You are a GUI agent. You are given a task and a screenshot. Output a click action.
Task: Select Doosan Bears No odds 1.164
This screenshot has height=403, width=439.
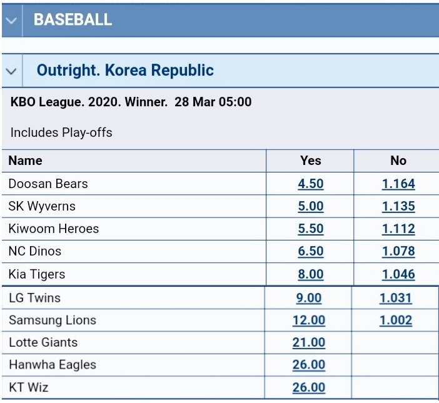(x=398, y=184)
